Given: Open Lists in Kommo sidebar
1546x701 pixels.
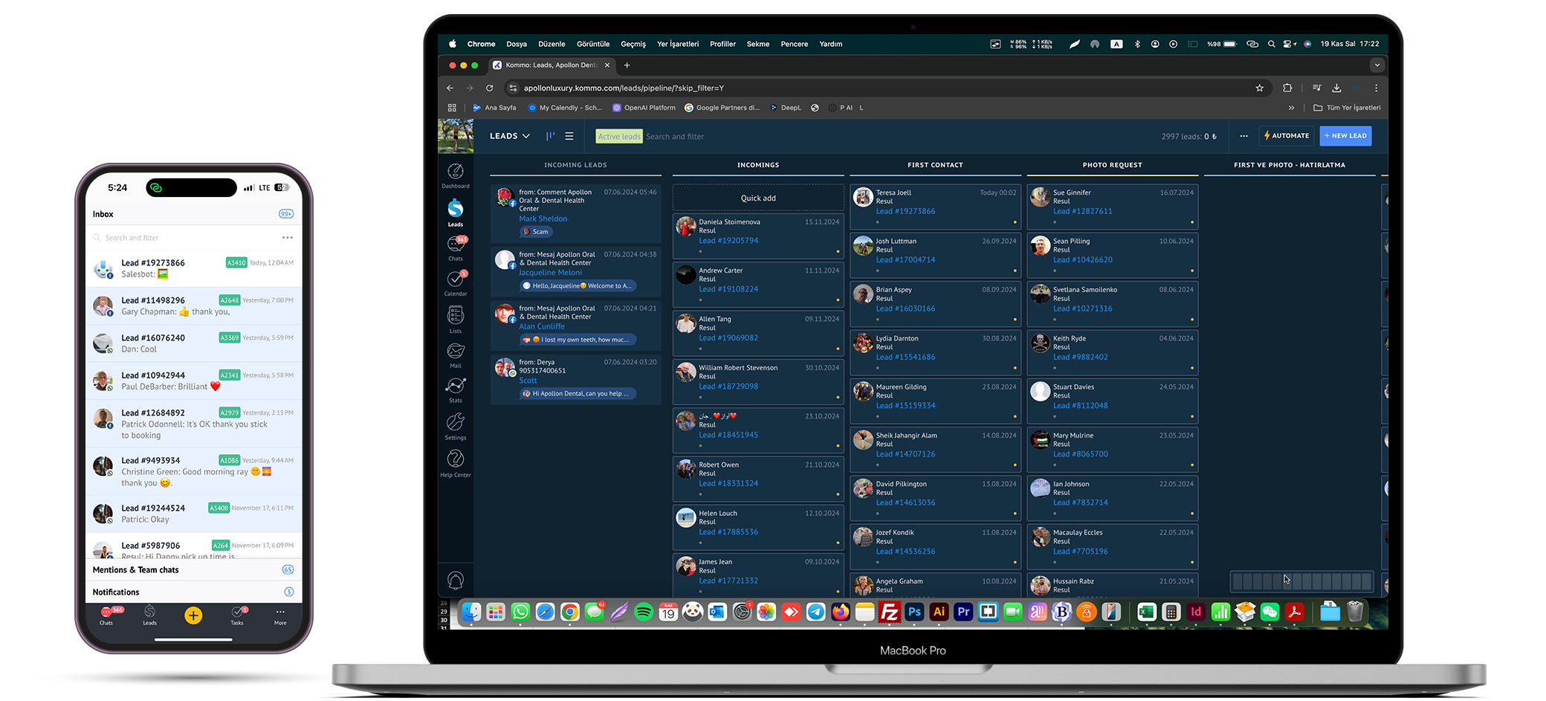Looking at the screenshot, I should [x=456, y=320].
